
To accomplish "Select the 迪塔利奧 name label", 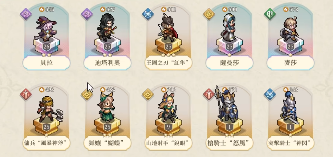I will [108, 63].
